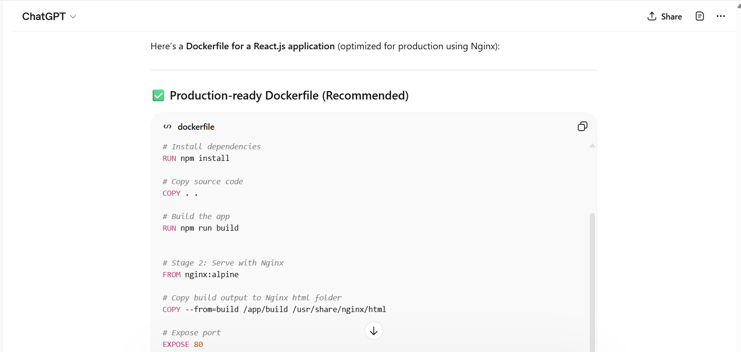The width and height of the screenshot is (741, 352).
Task: Copy the dockerfile code block contents
Action: coord(582,126)
